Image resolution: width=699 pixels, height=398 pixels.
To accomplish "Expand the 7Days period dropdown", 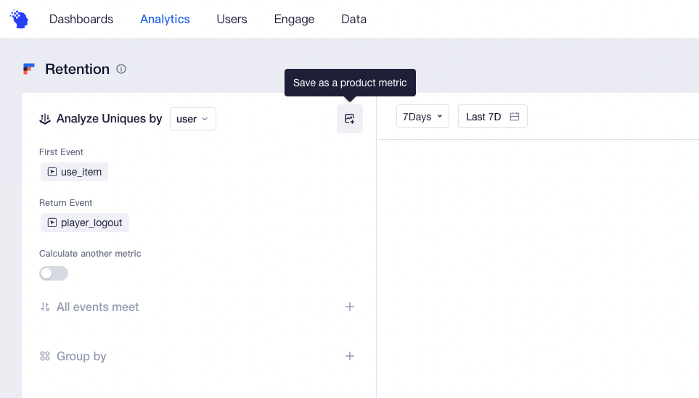I will pos(422,116).
